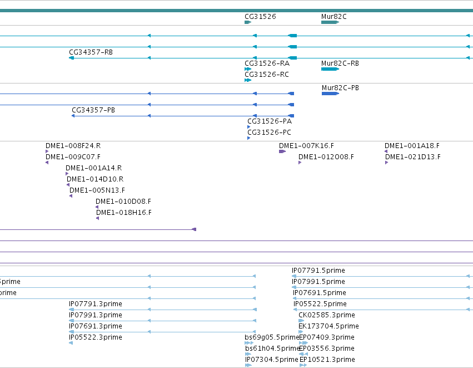
Task: Select DME1-001A18.F feature label
Action: 412,146
